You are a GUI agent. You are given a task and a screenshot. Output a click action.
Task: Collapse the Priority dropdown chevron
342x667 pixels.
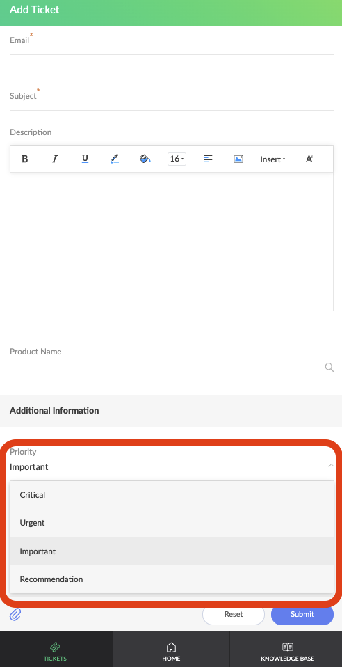point(332,466)
